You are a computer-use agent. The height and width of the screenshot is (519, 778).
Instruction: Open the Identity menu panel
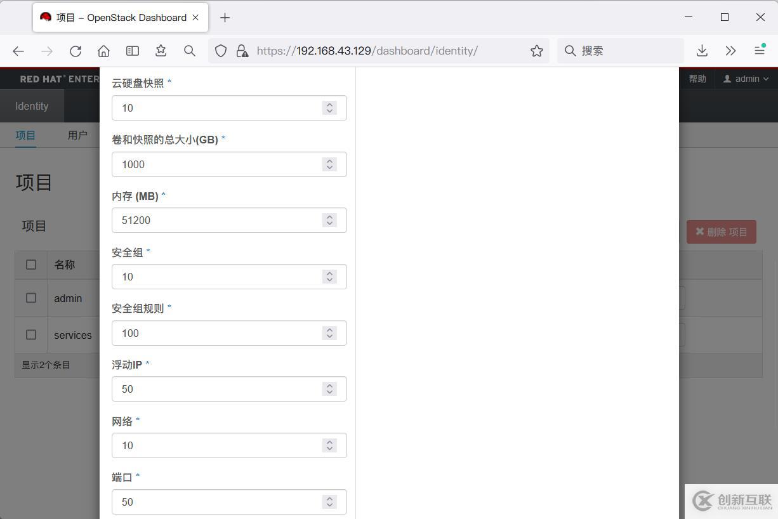32,106
